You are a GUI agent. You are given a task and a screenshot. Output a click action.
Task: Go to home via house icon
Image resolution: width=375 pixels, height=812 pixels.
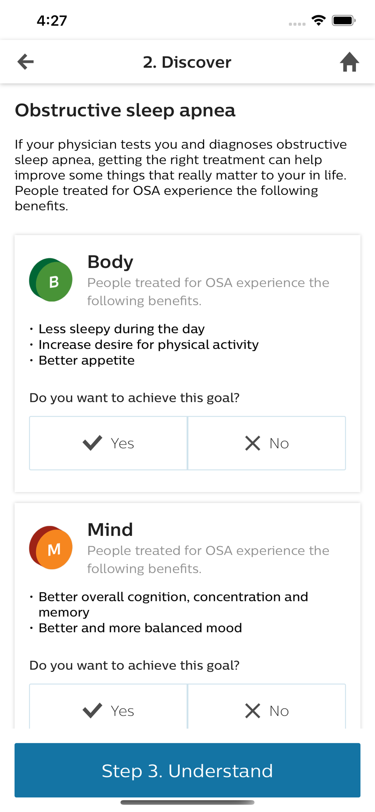pyautogui.click(x=349, y=62)
